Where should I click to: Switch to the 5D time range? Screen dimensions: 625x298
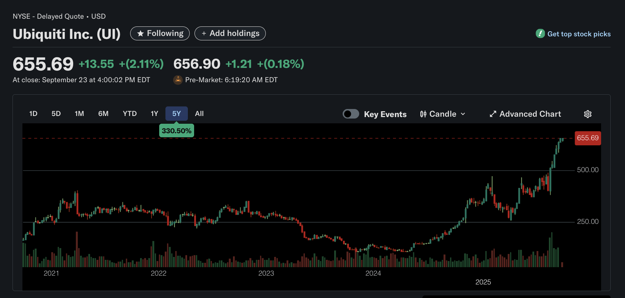coord(56,114)
